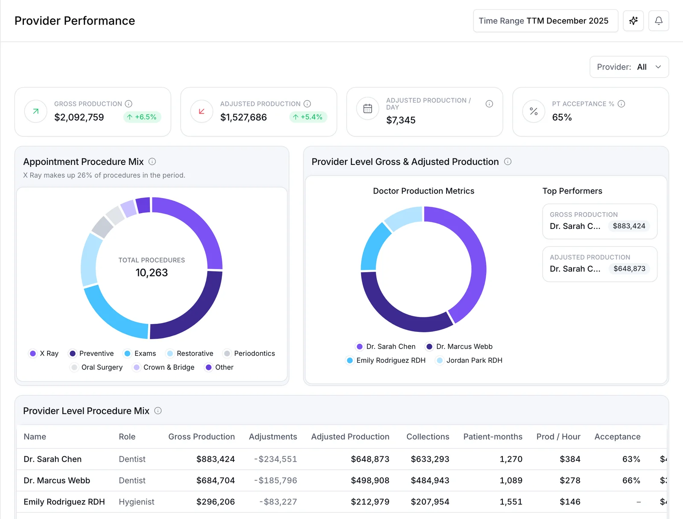Show info for PT Acceptance %

[x=621, y=104]
